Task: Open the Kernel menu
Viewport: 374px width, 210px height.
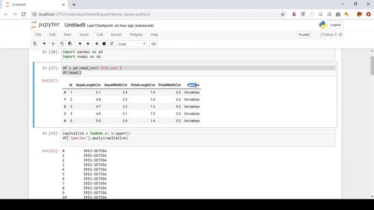Action: pyautogui.click(x=116, y=34)
